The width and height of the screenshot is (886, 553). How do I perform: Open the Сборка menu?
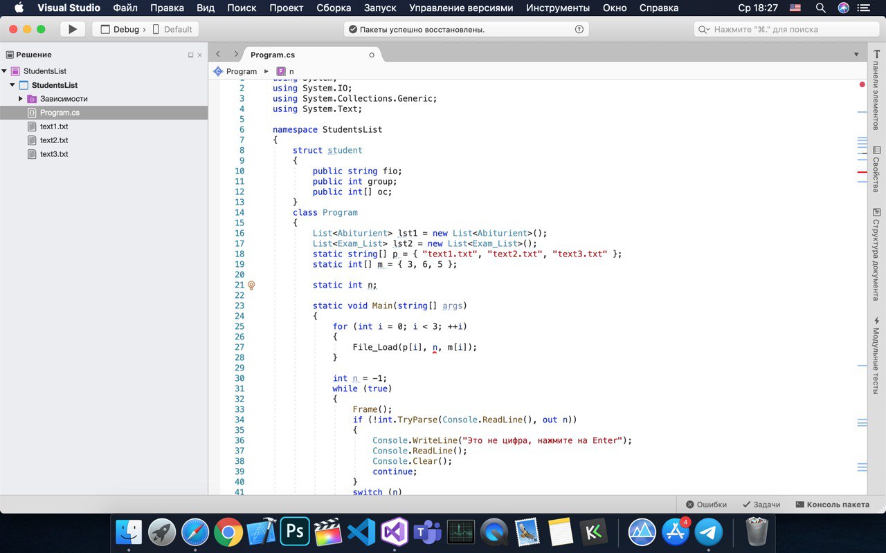[334, 8]
